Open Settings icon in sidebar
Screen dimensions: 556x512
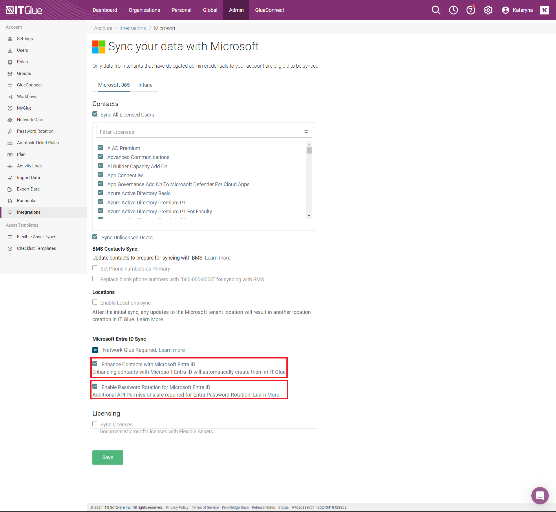click(10, 39)
